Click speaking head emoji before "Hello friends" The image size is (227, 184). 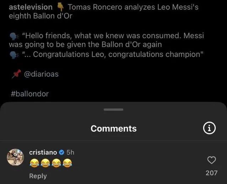coord(14,36)
